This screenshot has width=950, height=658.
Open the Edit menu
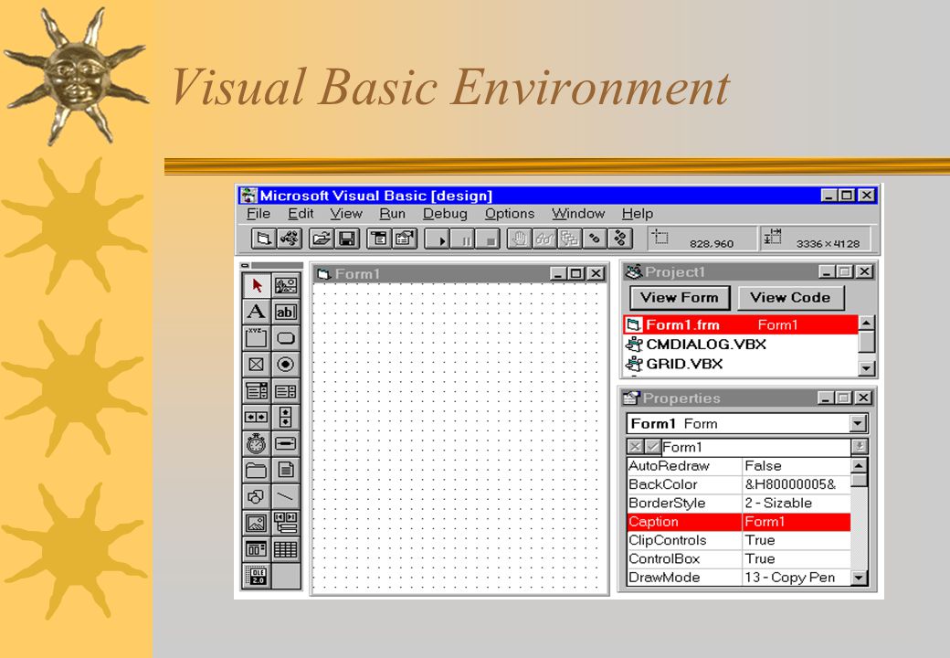coord(301,213)
